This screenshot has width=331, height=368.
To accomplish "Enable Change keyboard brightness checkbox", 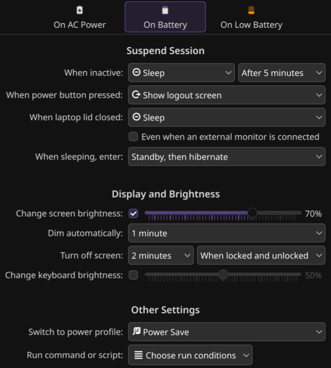I will click(x=133, y=275).
